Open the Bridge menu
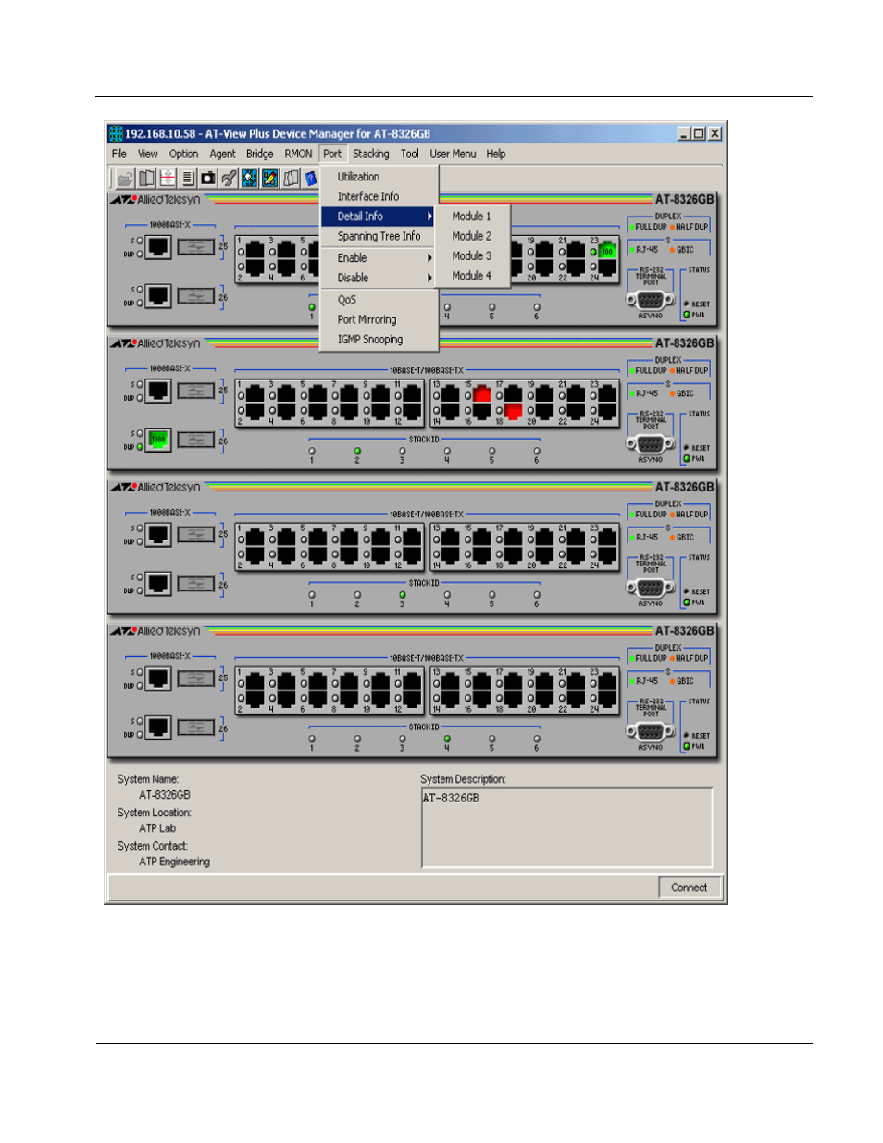Screen dimensions: 883x1143 coord(260,154)
